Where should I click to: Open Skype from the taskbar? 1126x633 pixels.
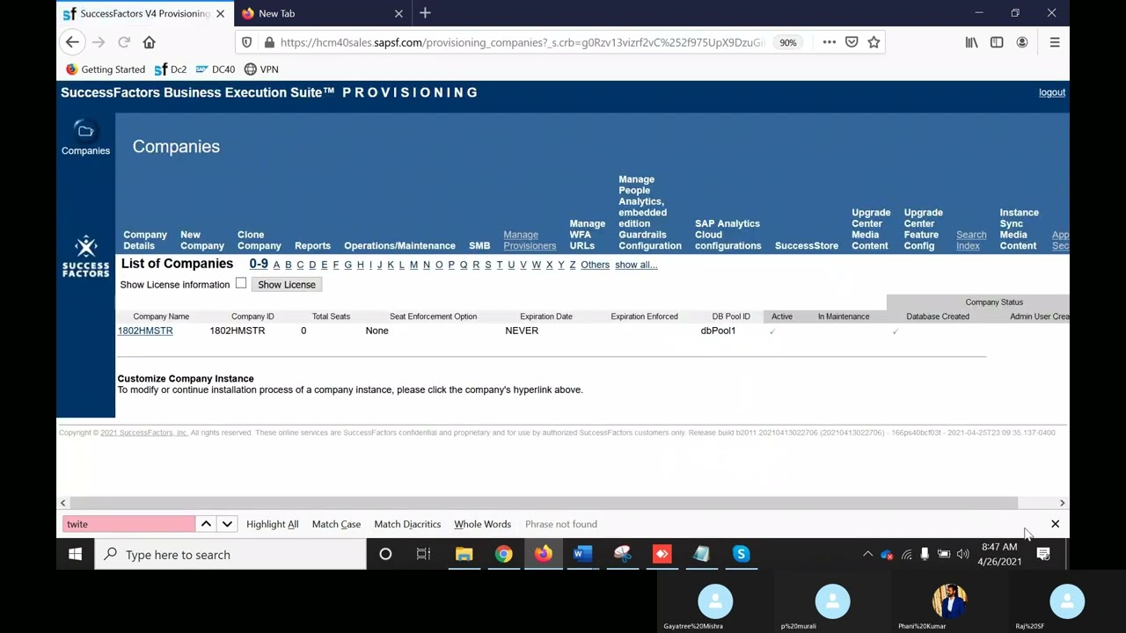click(741, 555)
